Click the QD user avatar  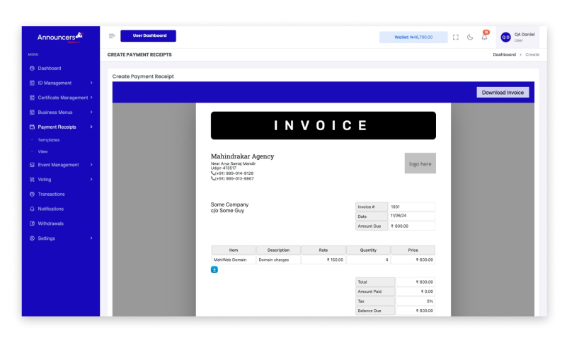tap(505, 37)
